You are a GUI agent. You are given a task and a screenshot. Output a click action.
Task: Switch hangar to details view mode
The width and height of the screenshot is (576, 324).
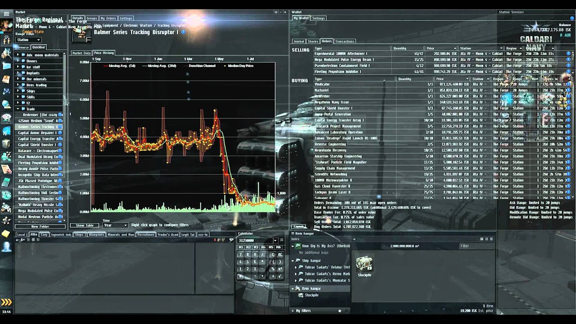click(x=486, y=239)
